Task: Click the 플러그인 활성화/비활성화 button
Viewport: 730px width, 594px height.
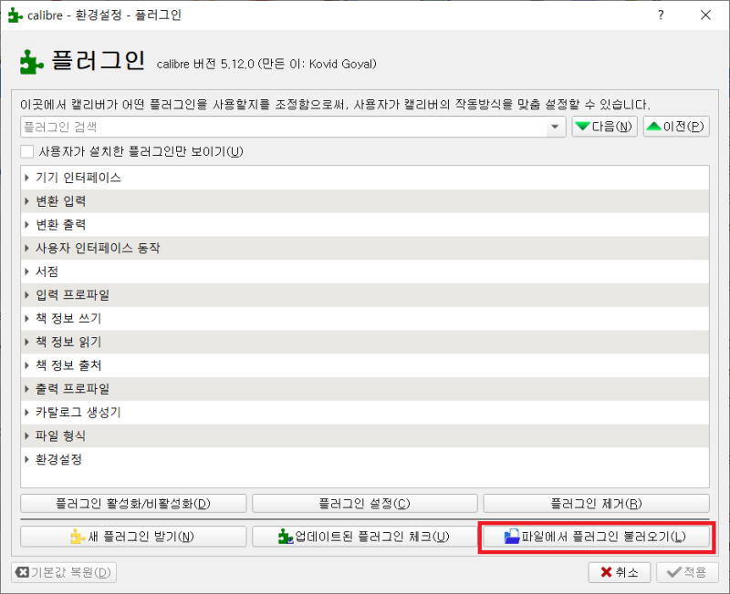Action: pos(133,503)
